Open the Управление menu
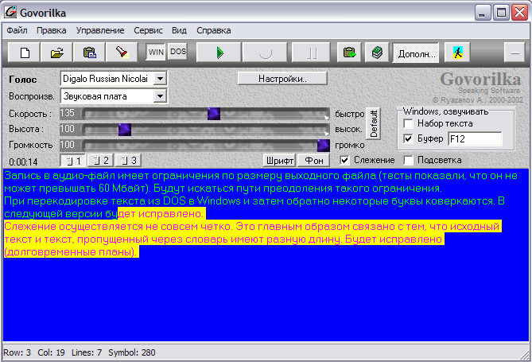The height and width of the screenshot is (362, 532). 100,30
